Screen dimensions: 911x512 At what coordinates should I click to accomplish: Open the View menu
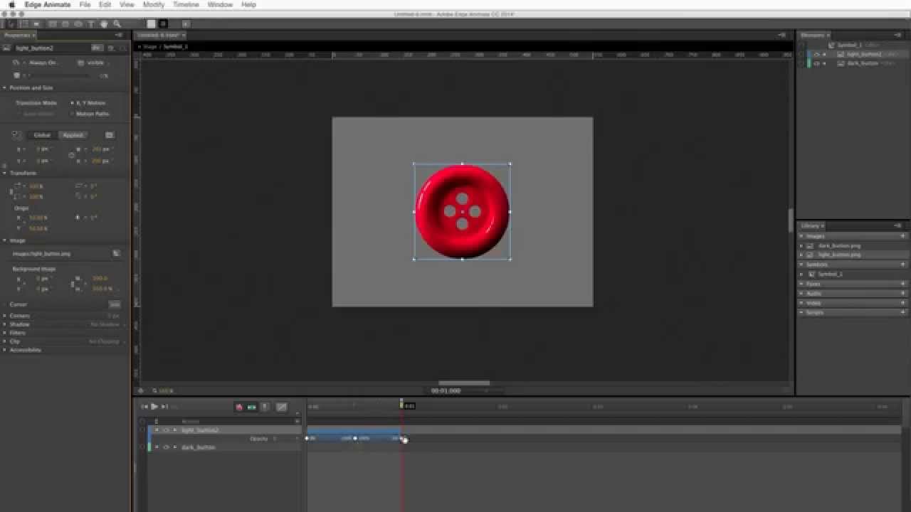127,4
